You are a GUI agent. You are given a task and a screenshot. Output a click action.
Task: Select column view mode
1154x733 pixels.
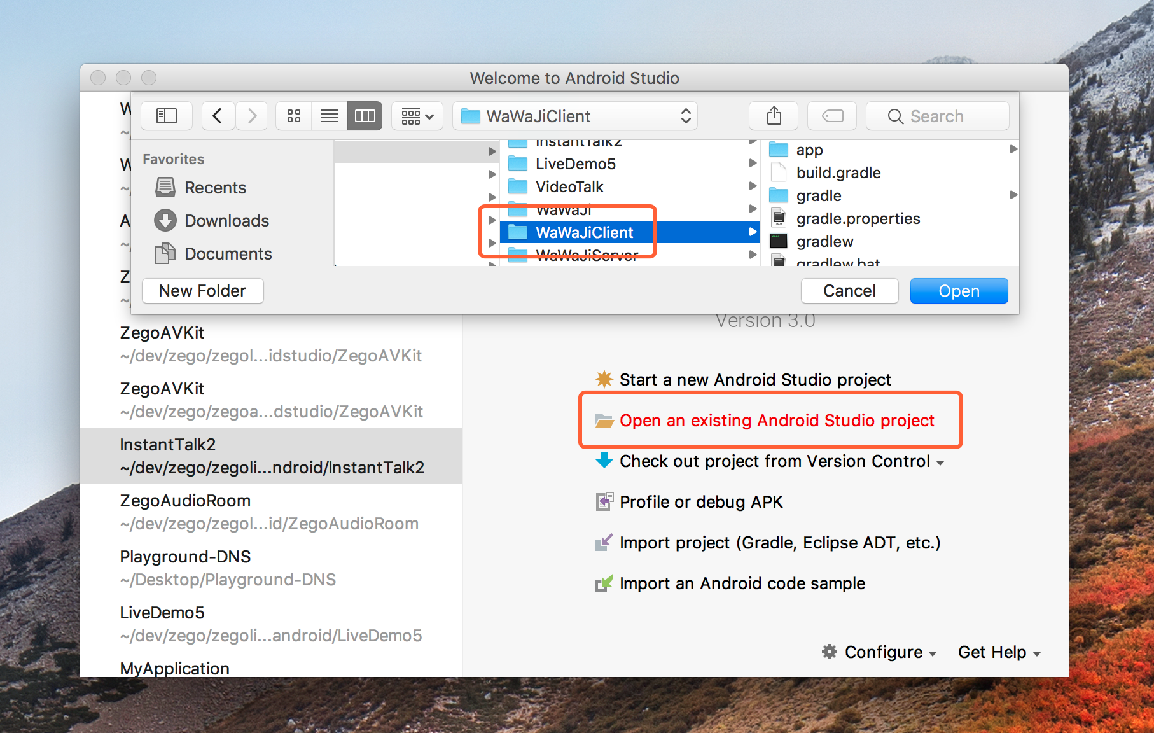click(x=365, y=116)
